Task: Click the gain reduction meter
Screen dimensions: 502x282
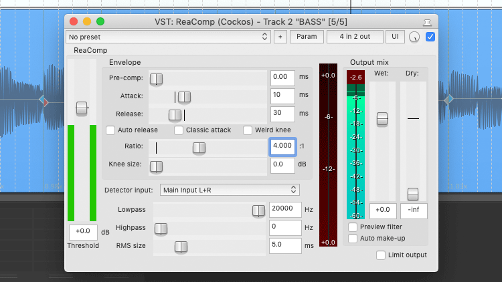Action: tap(328, 155)
